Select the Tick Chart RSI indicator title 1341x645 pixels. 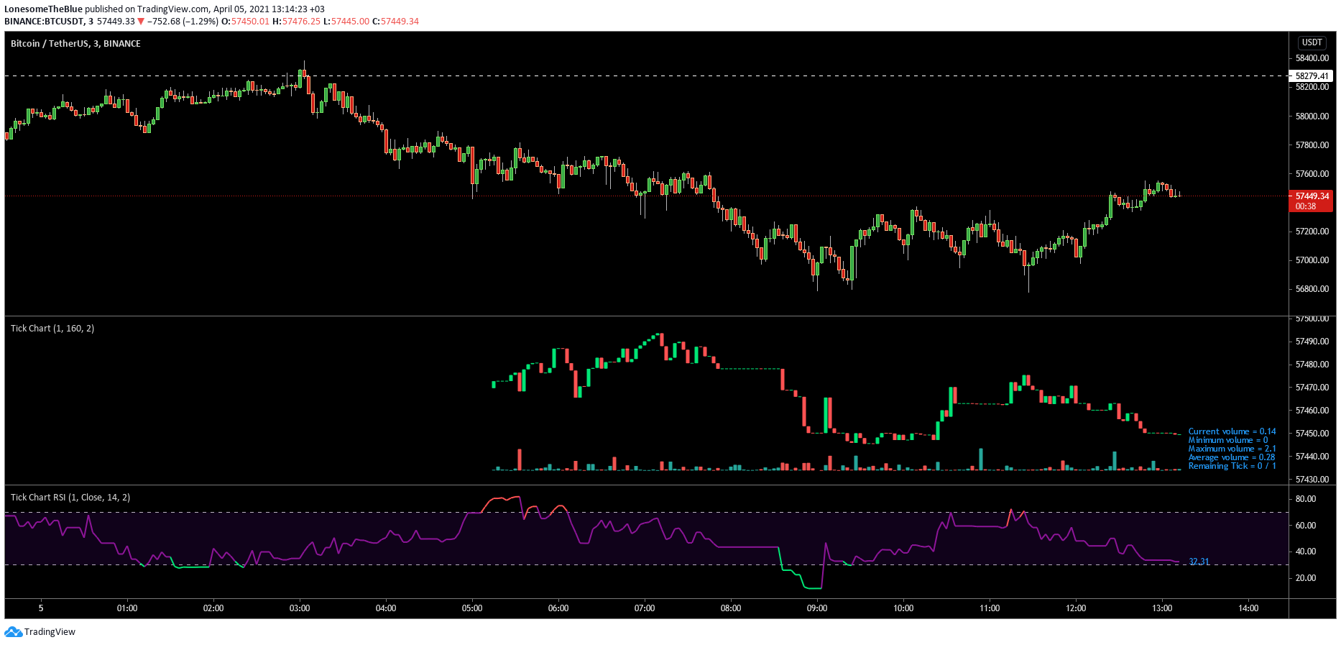[70, 498]
